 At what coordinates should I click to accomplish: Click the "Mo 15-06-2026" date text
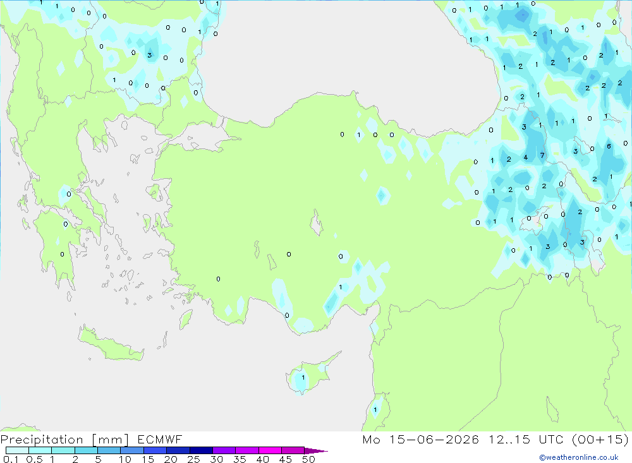[421, 440]
